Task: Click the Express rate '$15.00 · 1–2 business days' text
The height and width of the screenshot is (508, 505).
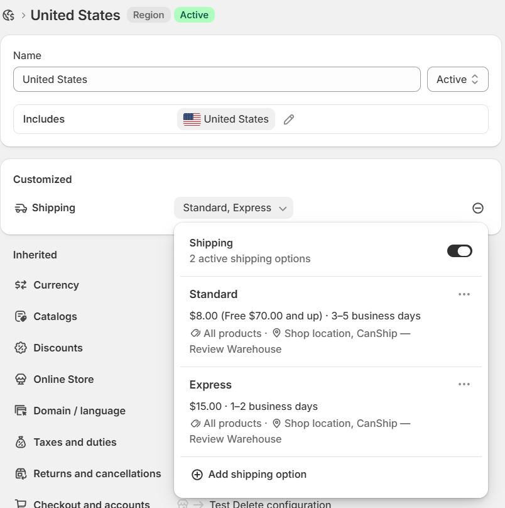Action: 254,406
